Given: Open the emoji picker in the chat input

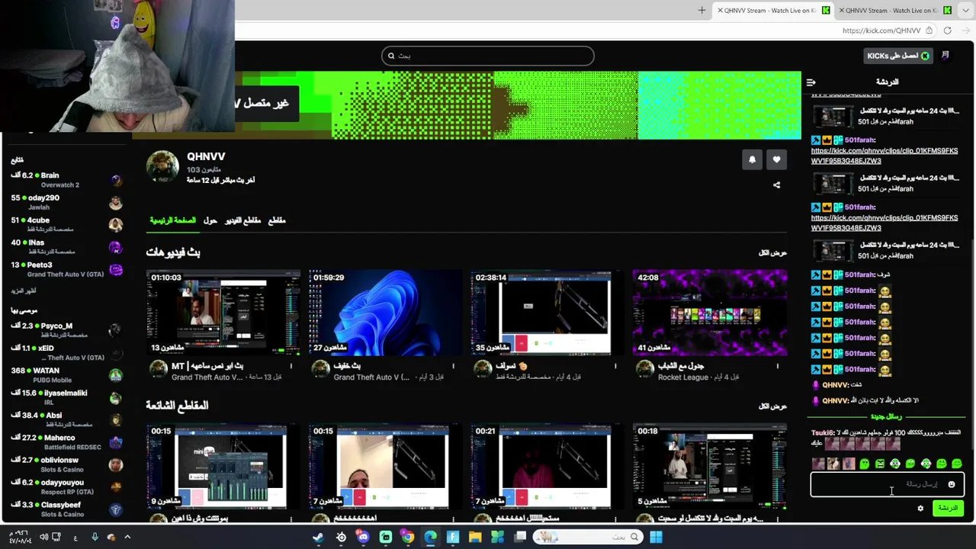Looking at the screenshot, I should 951,484.
